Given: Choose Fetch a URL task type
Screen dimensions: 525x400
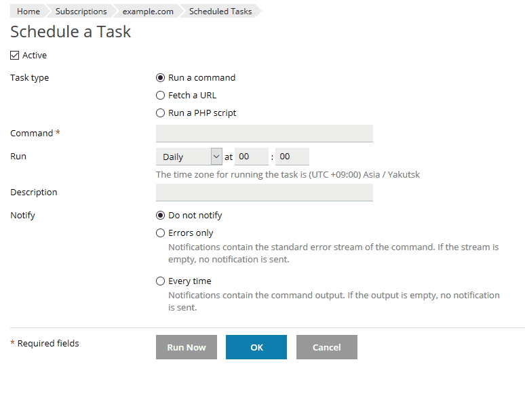Looking at the screenshot, I should tap(161, 96).
